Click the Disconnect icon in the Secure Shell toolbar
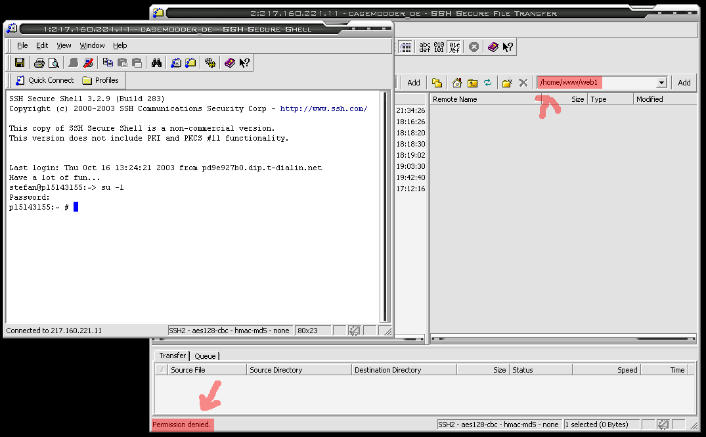This screenshot has height=437, width=706. [88, 63]
